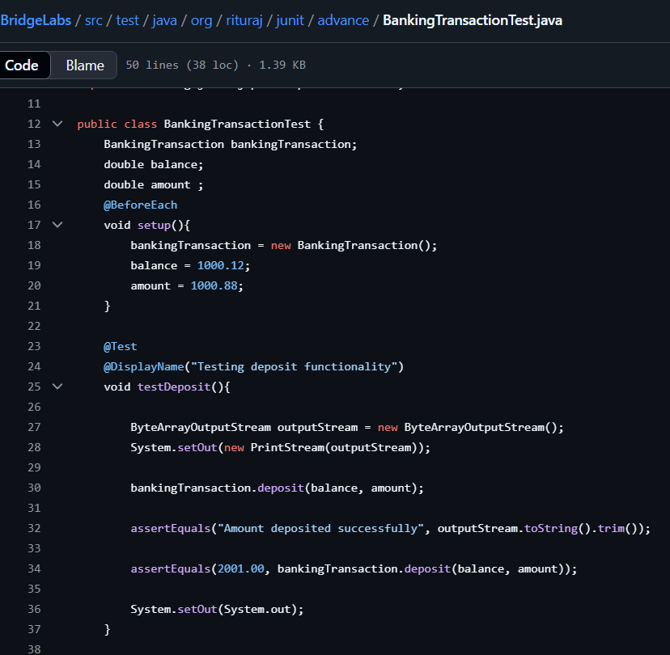Click the 2001.00 expected value
This screenshot has height=655, width=670.
click(x=240, y=568)
